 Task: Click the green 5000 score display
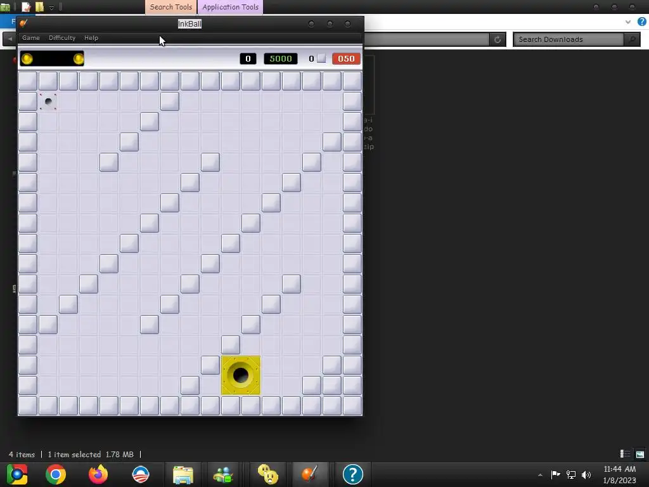280,59
